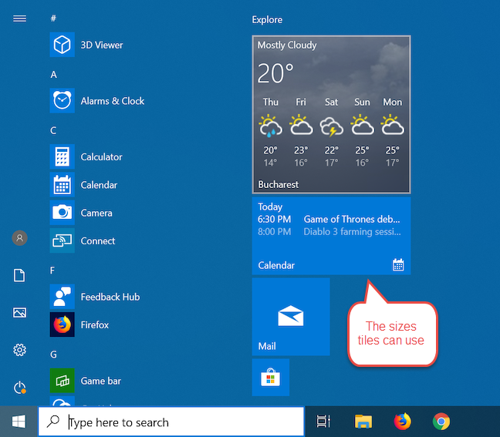The width and height of the screenshot is (500, 437).
Task: Select the 'Calculator' label
Action: point(101,157)
